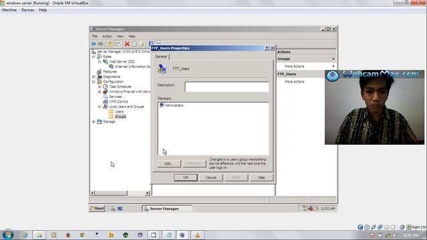Open the View menu in Server Manager

tap(120, 36)
